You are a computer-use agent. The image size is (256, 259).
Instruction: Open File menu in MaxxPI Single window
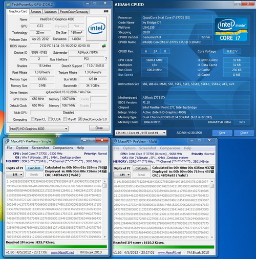[9, 148]
